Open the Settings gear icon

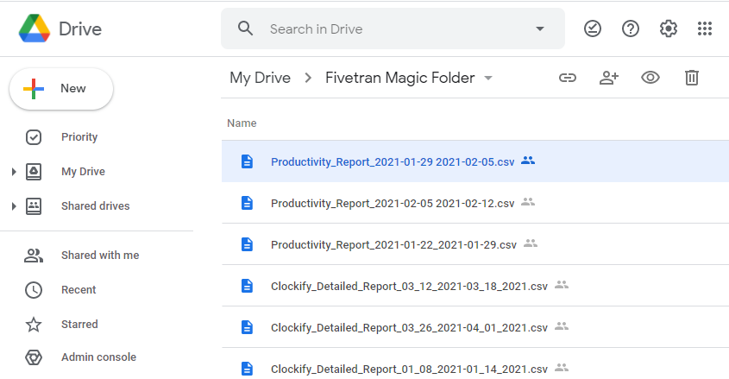[x=668, y=28]
